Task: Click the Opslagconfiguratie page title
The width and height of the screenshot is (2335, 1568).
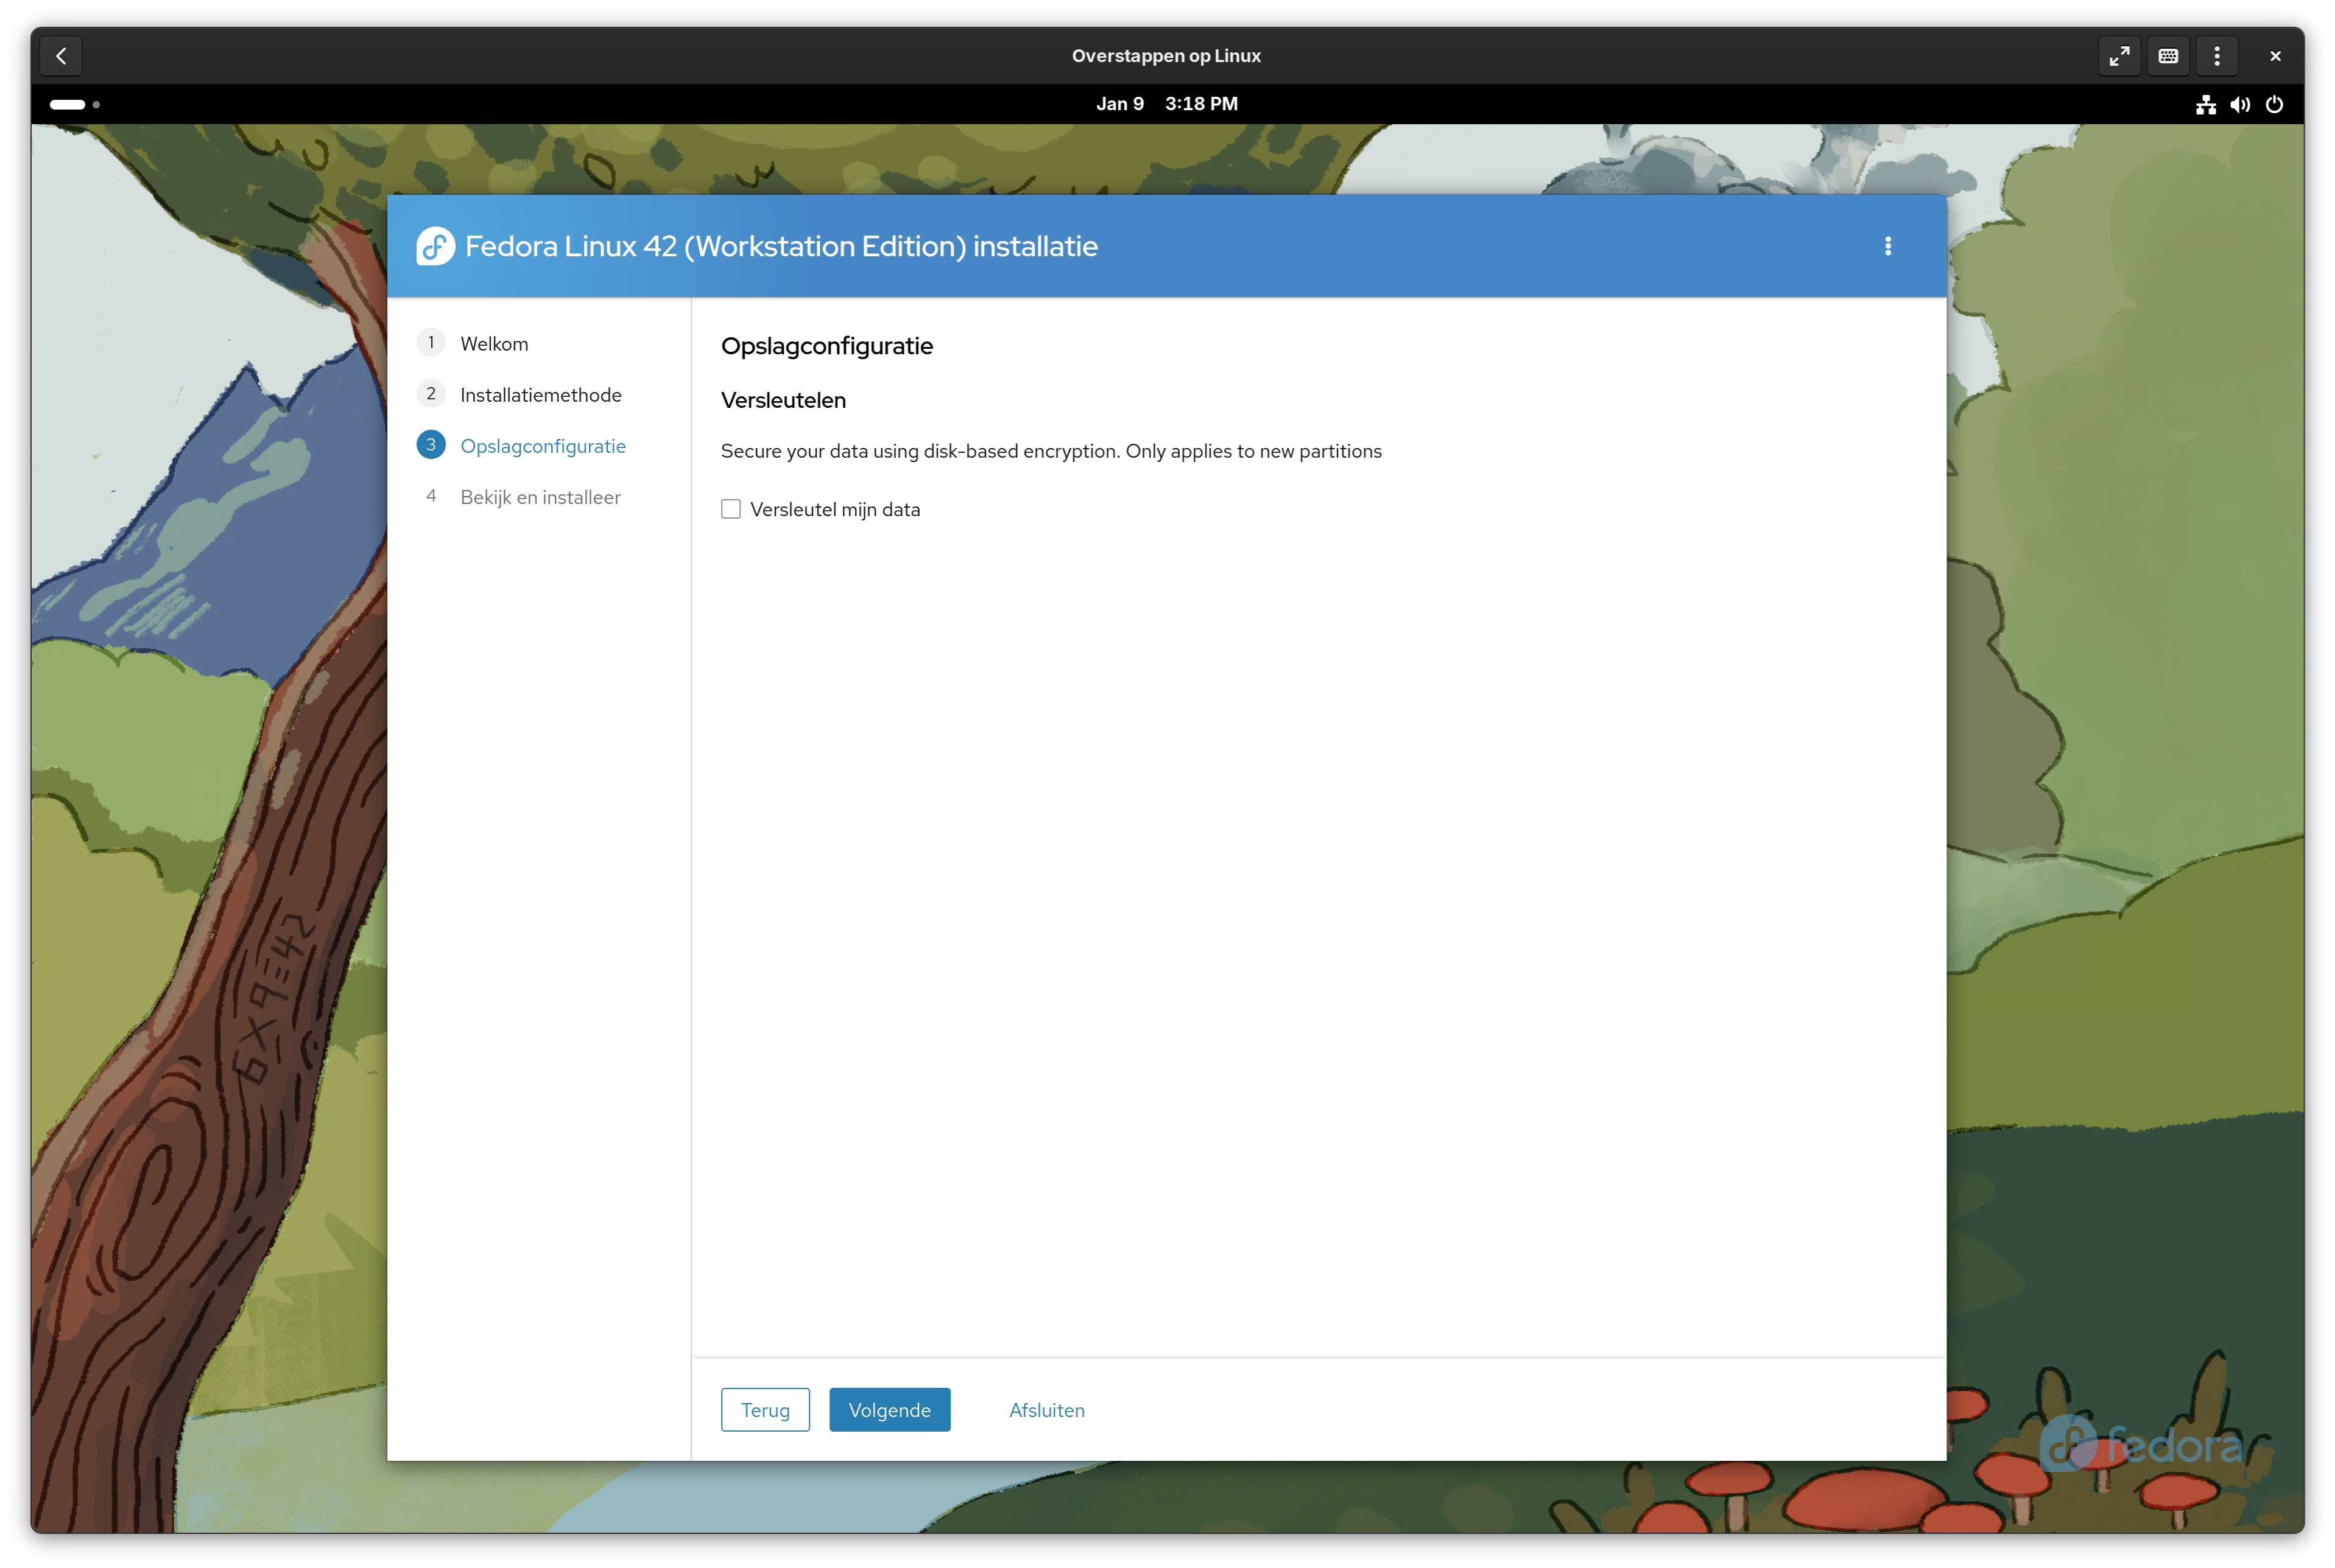Action: click(827, 346)
